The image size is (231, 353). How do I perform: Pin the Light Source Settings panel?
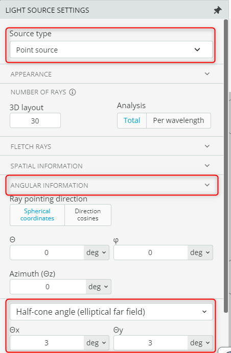click(x=218, y=10)
